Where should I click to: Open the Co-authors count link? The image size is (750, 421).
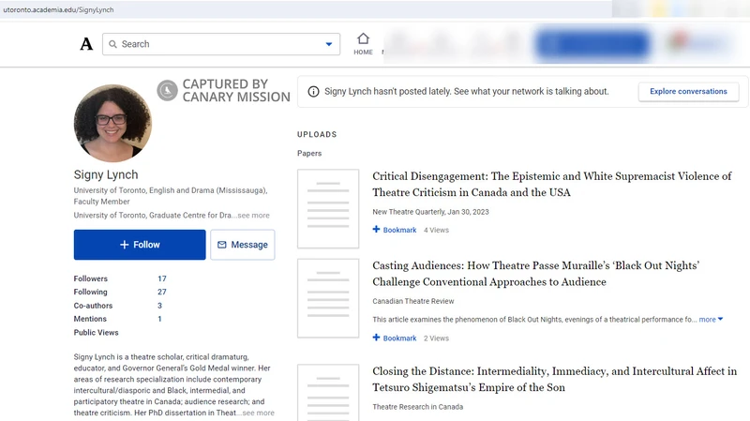click(159, 306)
